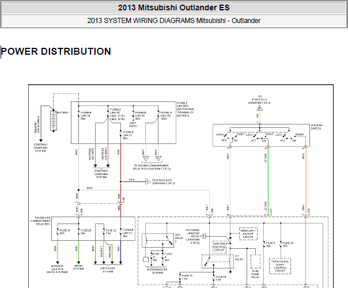This screenshot has width=348, height=288.
Task: Click the "BATTERY" label
Action: [63, 112]
